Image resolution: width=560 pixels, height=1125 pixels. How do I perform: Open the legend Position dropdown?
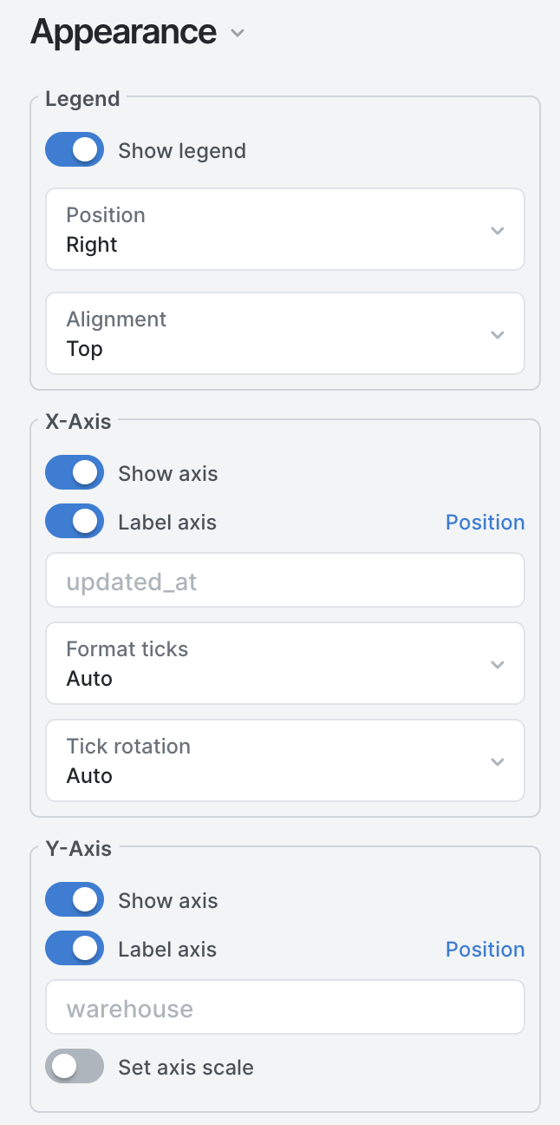tap(284, 230)
